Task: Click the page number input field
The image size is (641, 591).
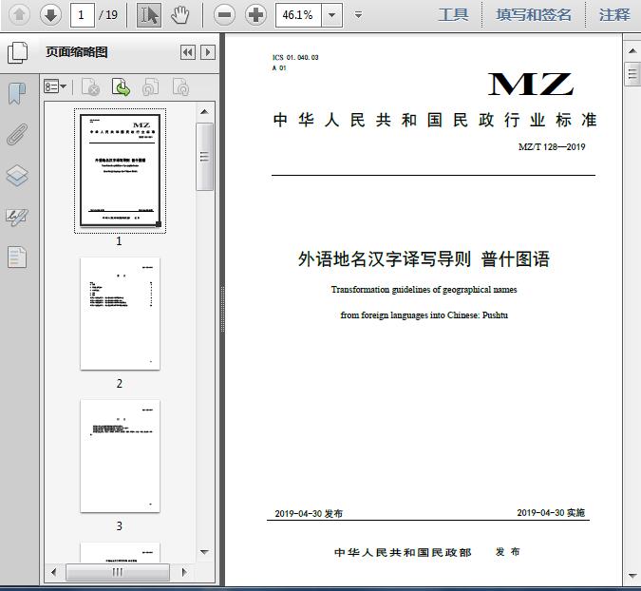Action: point(84,15)
